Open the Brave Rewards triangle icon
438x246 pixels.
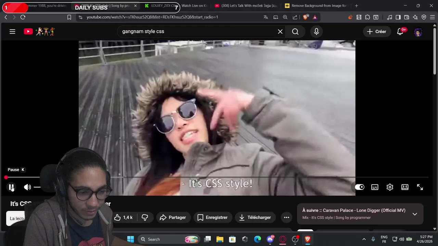pyautogui.click(x=315, y=17)
